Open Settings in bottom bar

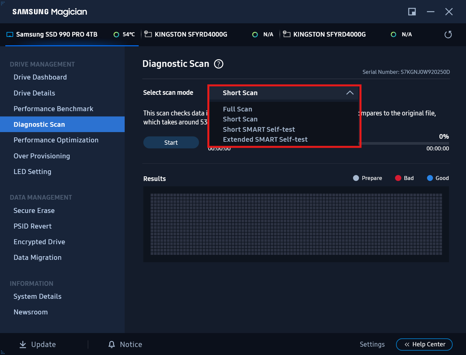click(x=372, y=344)
